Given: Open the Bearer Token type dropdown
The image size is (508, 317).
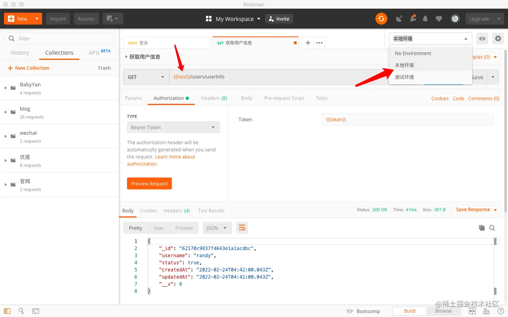Looking at the screenshot, I should pos(173,127).
